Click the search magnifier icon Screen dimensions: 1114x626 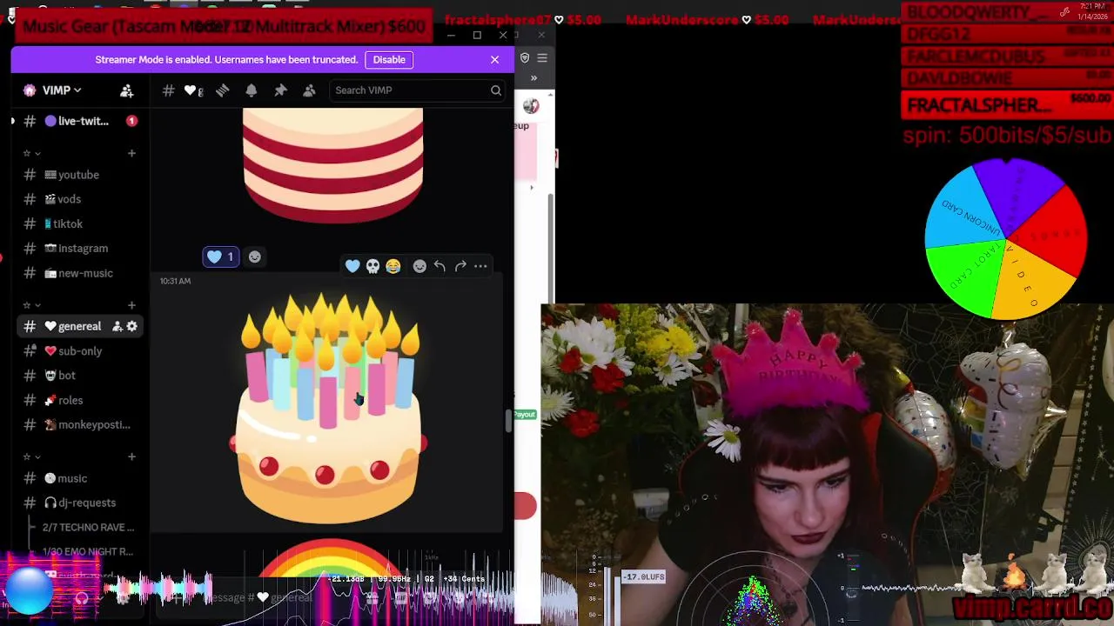coord(495,90)
